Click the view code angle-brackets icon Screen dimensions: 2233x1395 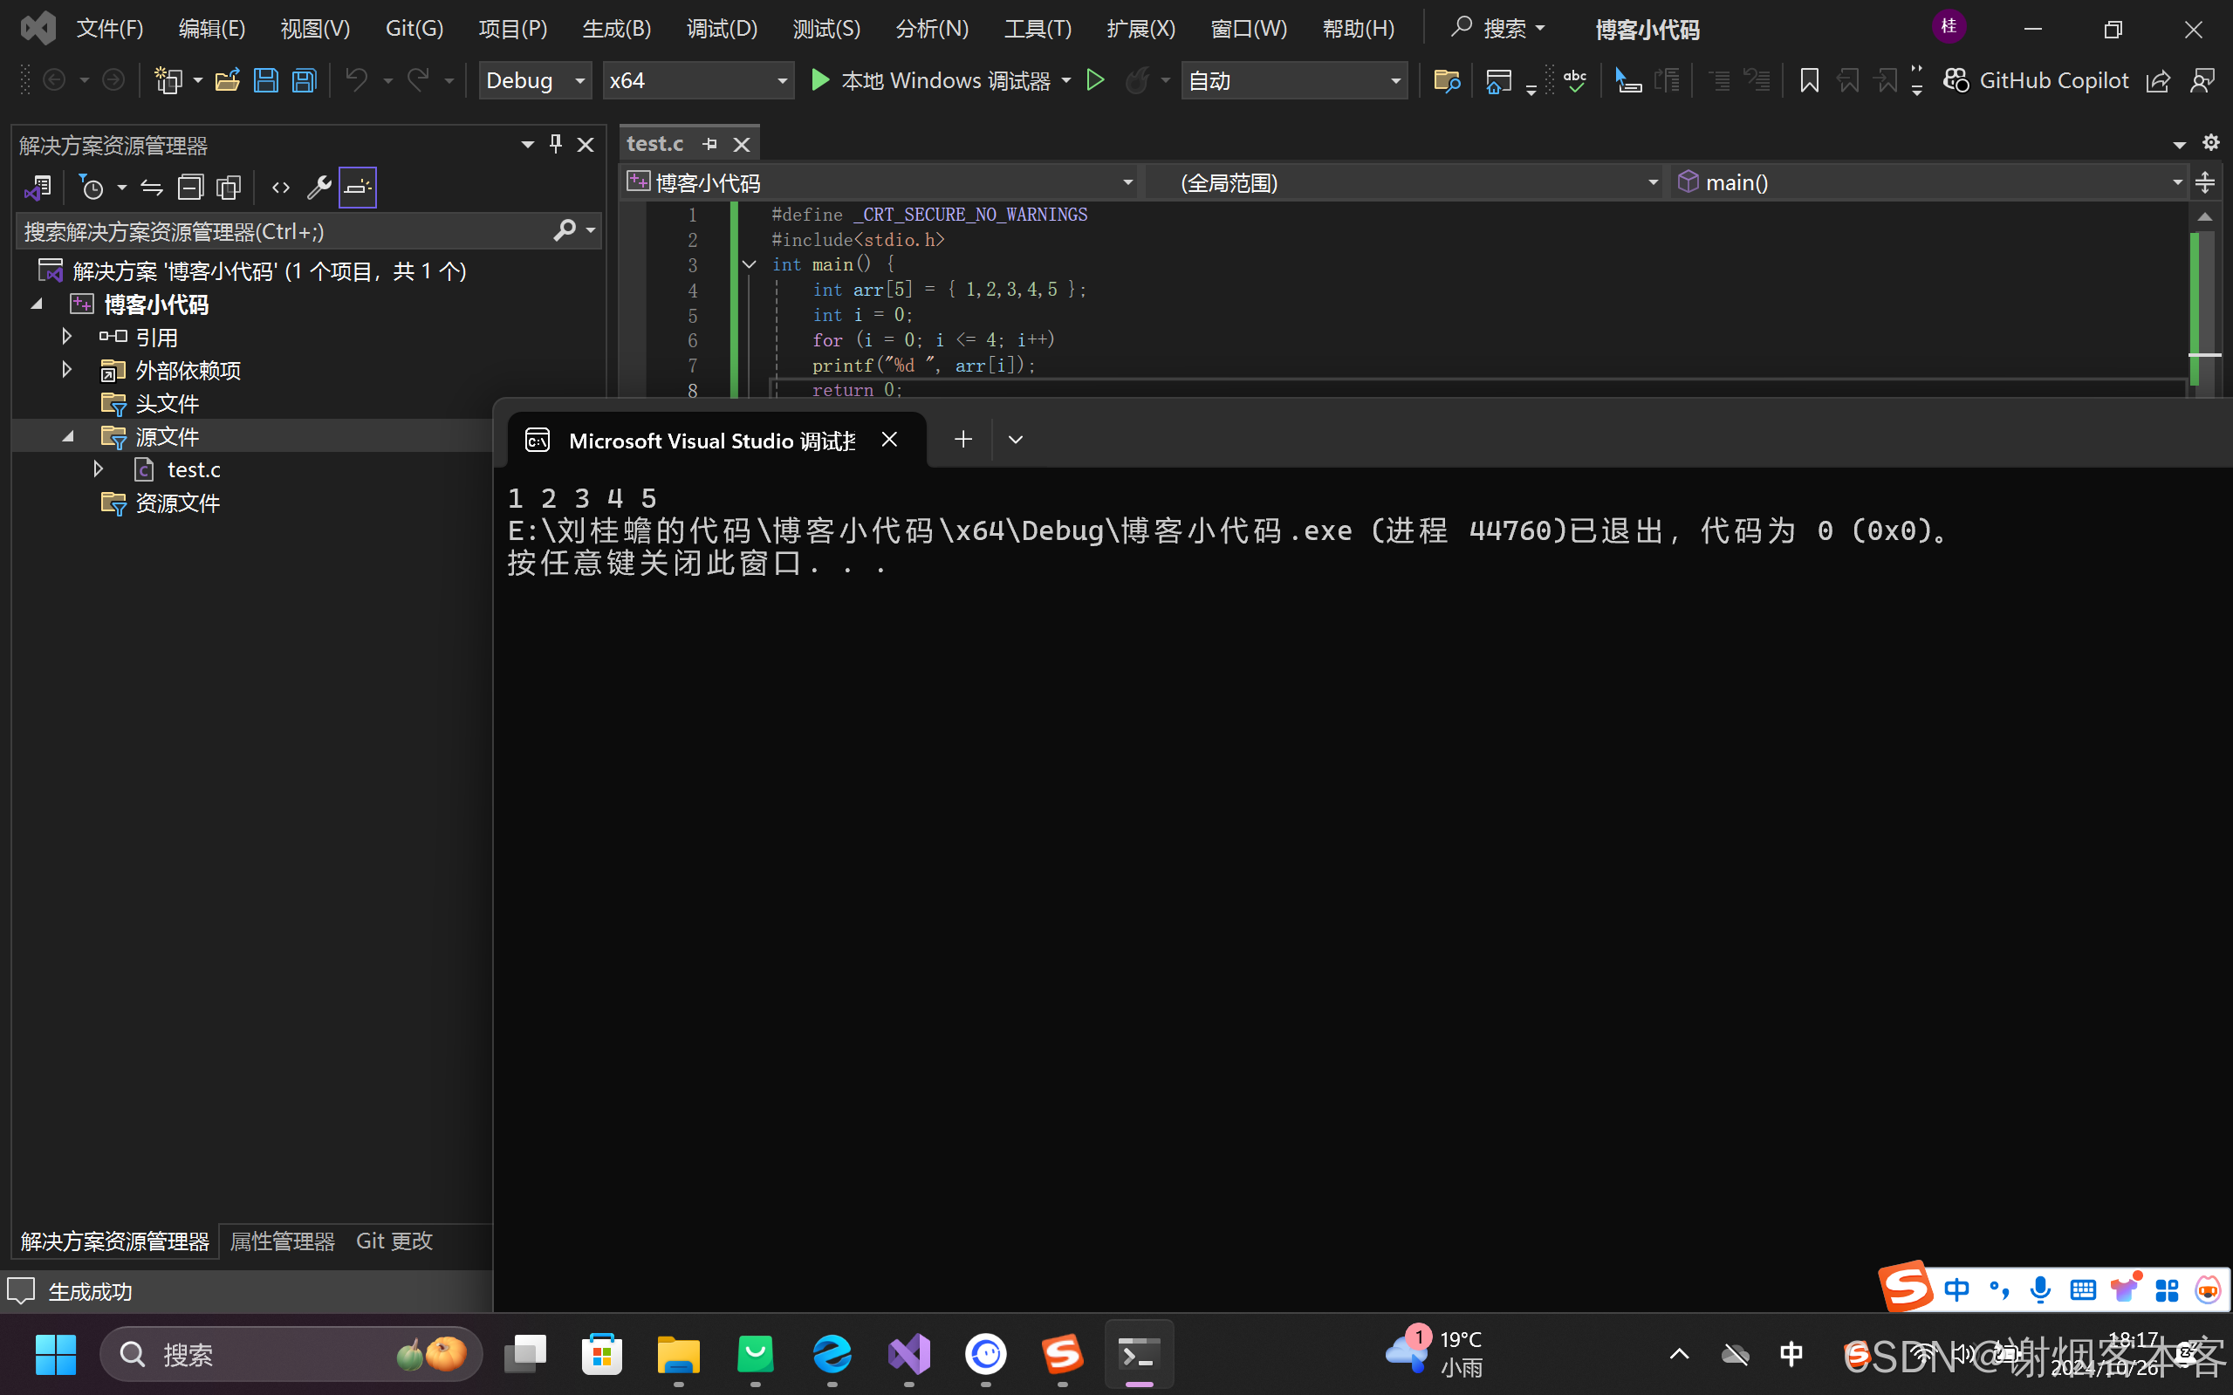pos(280,188)
